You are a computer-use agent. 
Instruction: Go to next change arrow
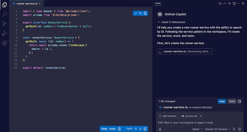tap(140, 129)
